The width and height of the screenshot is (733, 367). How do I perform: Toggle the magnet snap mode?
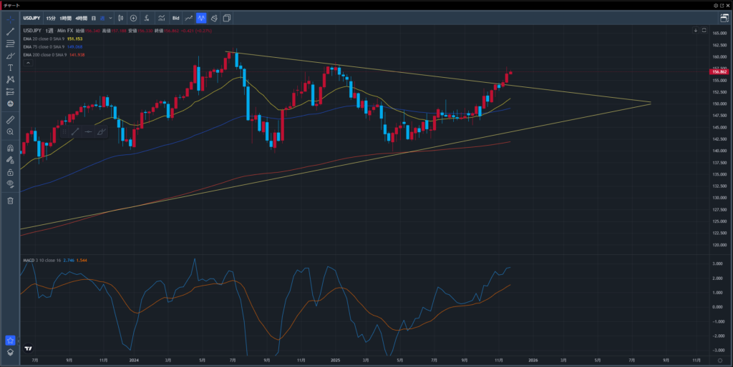coord(10,149)
